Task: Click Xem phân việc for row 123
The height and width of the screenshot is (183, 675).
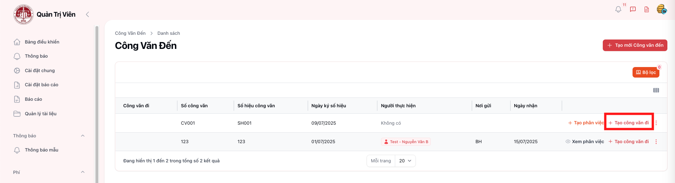Action: 585,142
